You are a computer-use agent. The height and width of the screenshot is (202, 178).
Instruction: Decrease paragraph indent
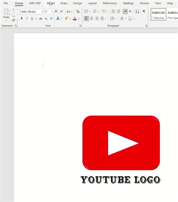click(x=113, y=12)
